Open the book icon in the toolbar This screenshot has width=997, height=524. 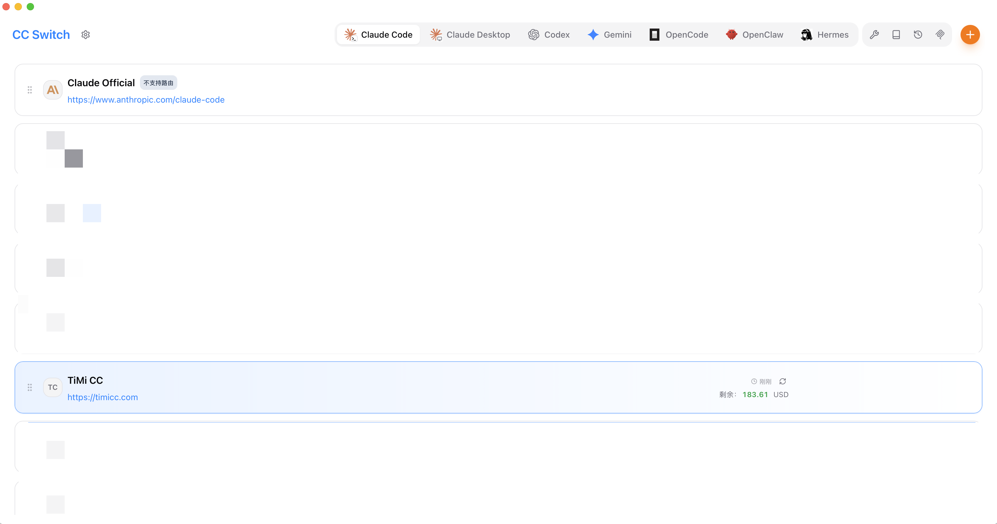896,35
